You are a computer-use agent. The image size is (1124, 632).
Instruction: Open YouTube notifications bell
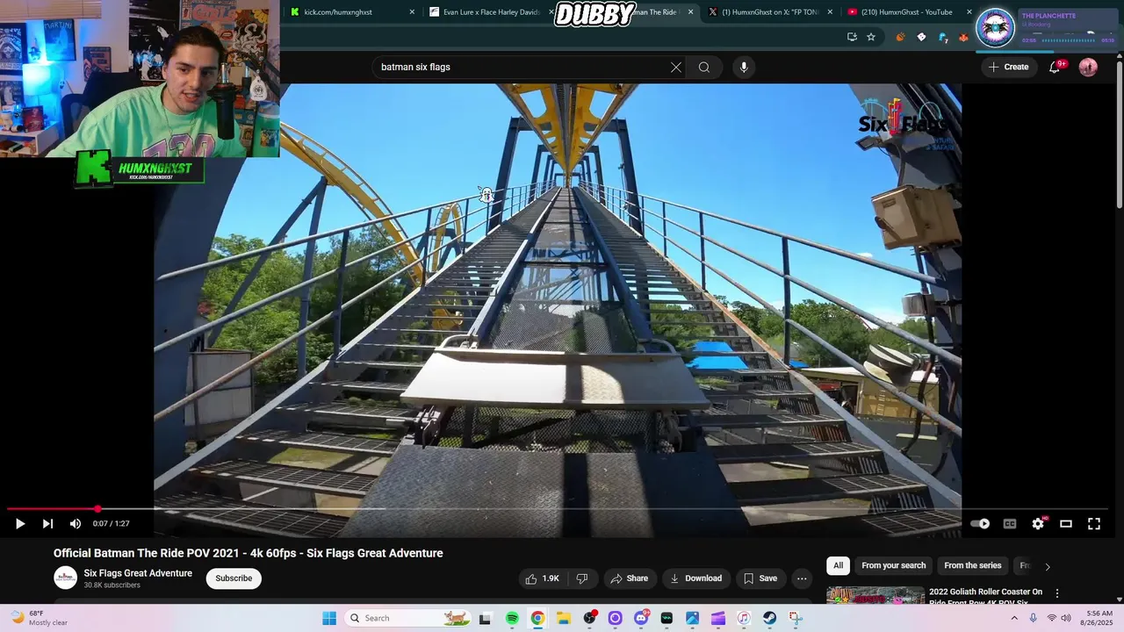[x=1056, y=67]
